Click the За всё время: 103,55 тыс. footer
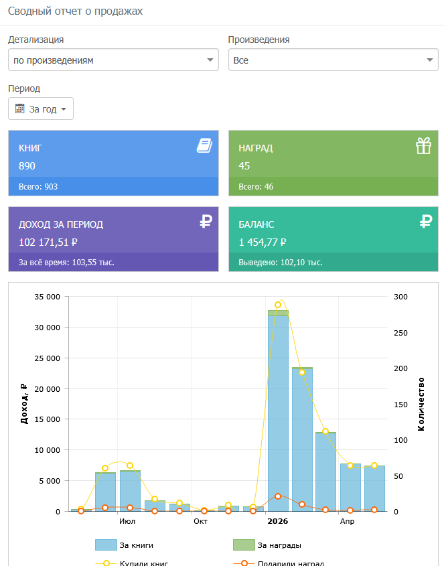Image resolution: width=444 pixels, height=566 pixels. (113, 263)
